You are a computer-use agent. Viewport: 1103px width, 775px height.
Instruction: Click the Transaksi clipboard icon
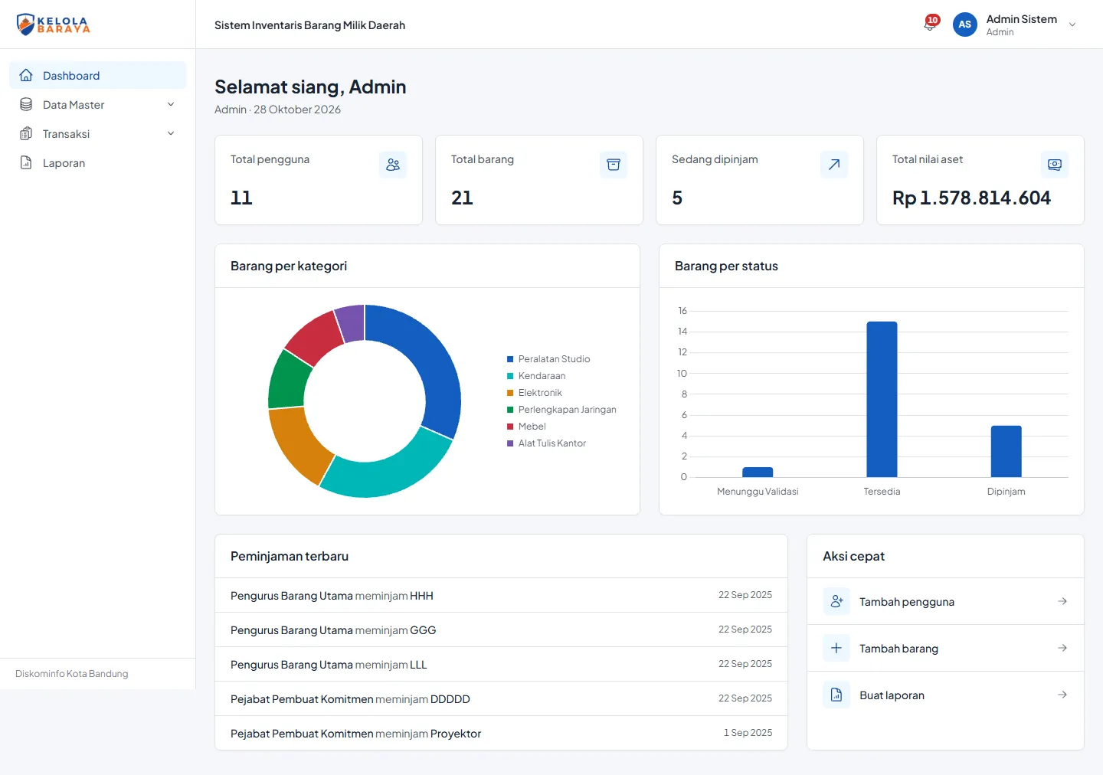[26, 133]
